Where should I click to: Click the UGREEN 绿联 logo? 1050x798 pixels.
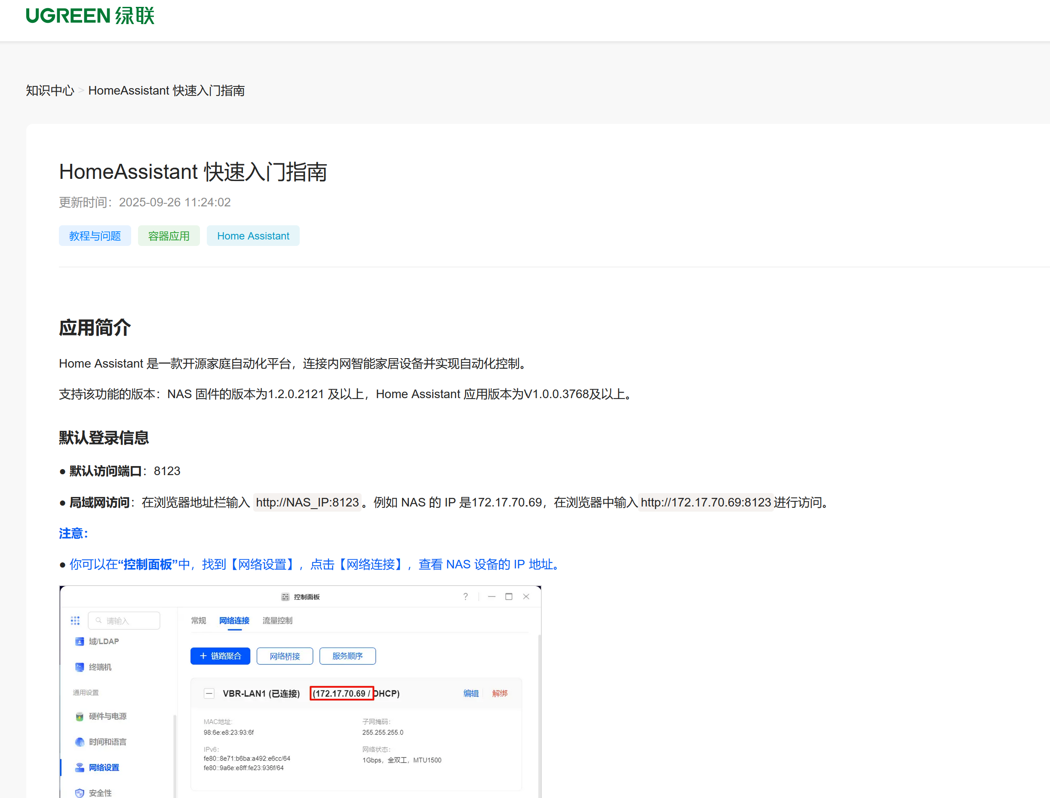(90, 15)
